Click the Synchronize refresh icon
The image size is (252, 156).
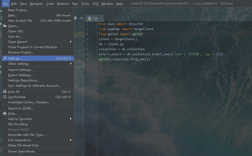[5, 97]
